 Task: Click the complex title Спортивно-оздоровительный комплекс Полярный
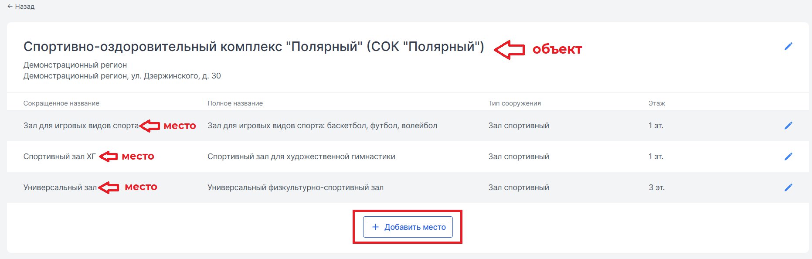(x=254, y=47)
